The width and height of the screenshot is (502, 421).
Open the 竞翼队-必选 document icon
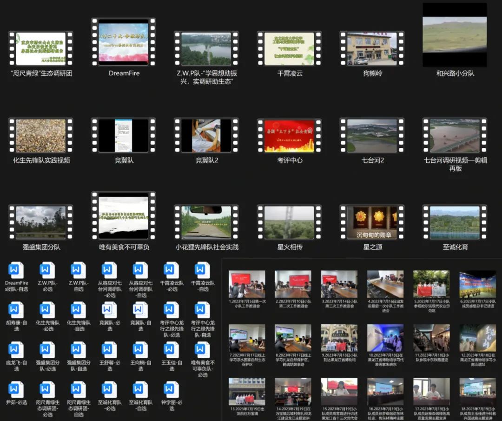click(x=110, y=310)
